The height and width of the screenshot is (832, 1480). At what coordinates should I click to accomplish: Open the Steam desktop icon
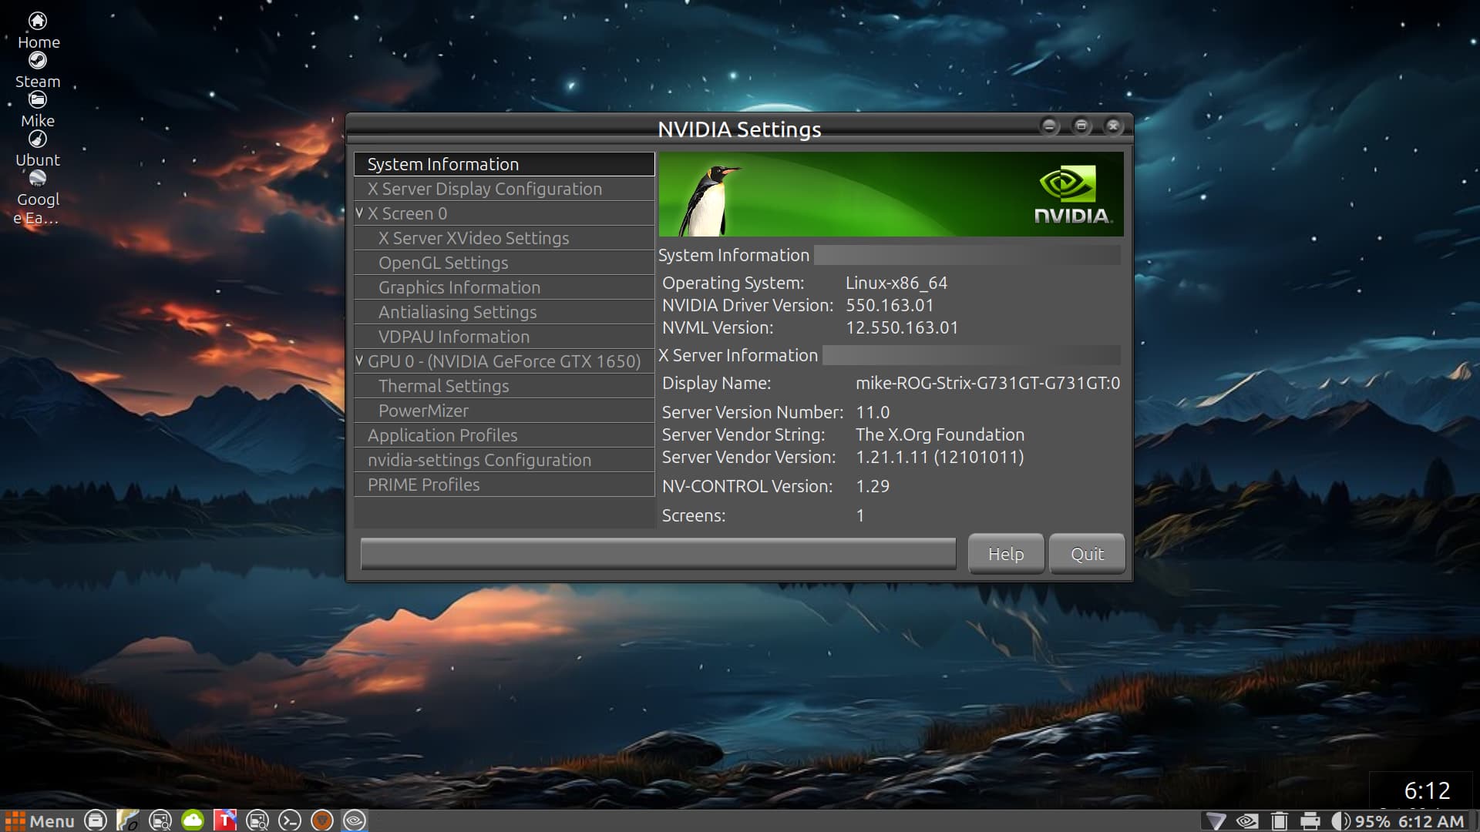tap(37, 62)
